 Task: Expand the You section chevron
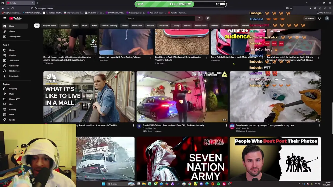coord(9,45)
